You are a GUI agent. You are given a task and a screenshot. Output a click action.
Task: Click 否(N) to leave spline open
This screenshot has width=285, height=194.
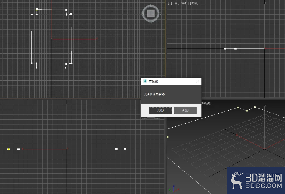click(x=185, y=110)
